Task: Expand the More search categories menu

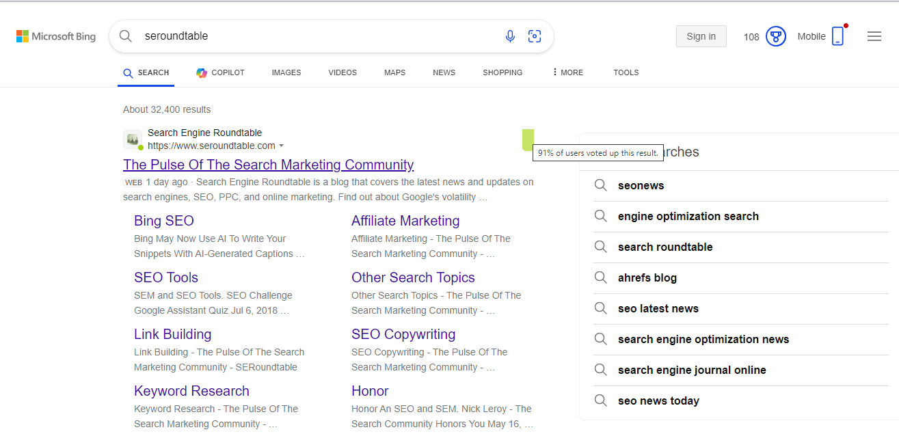Action: click(x=568, y=72)
